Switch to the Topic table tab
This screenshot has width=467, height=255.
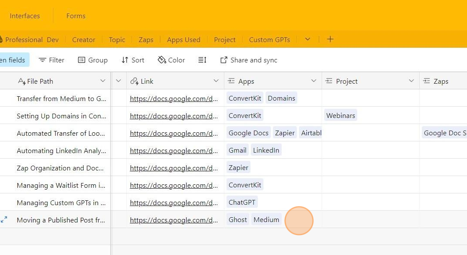(x=117, y=39)
